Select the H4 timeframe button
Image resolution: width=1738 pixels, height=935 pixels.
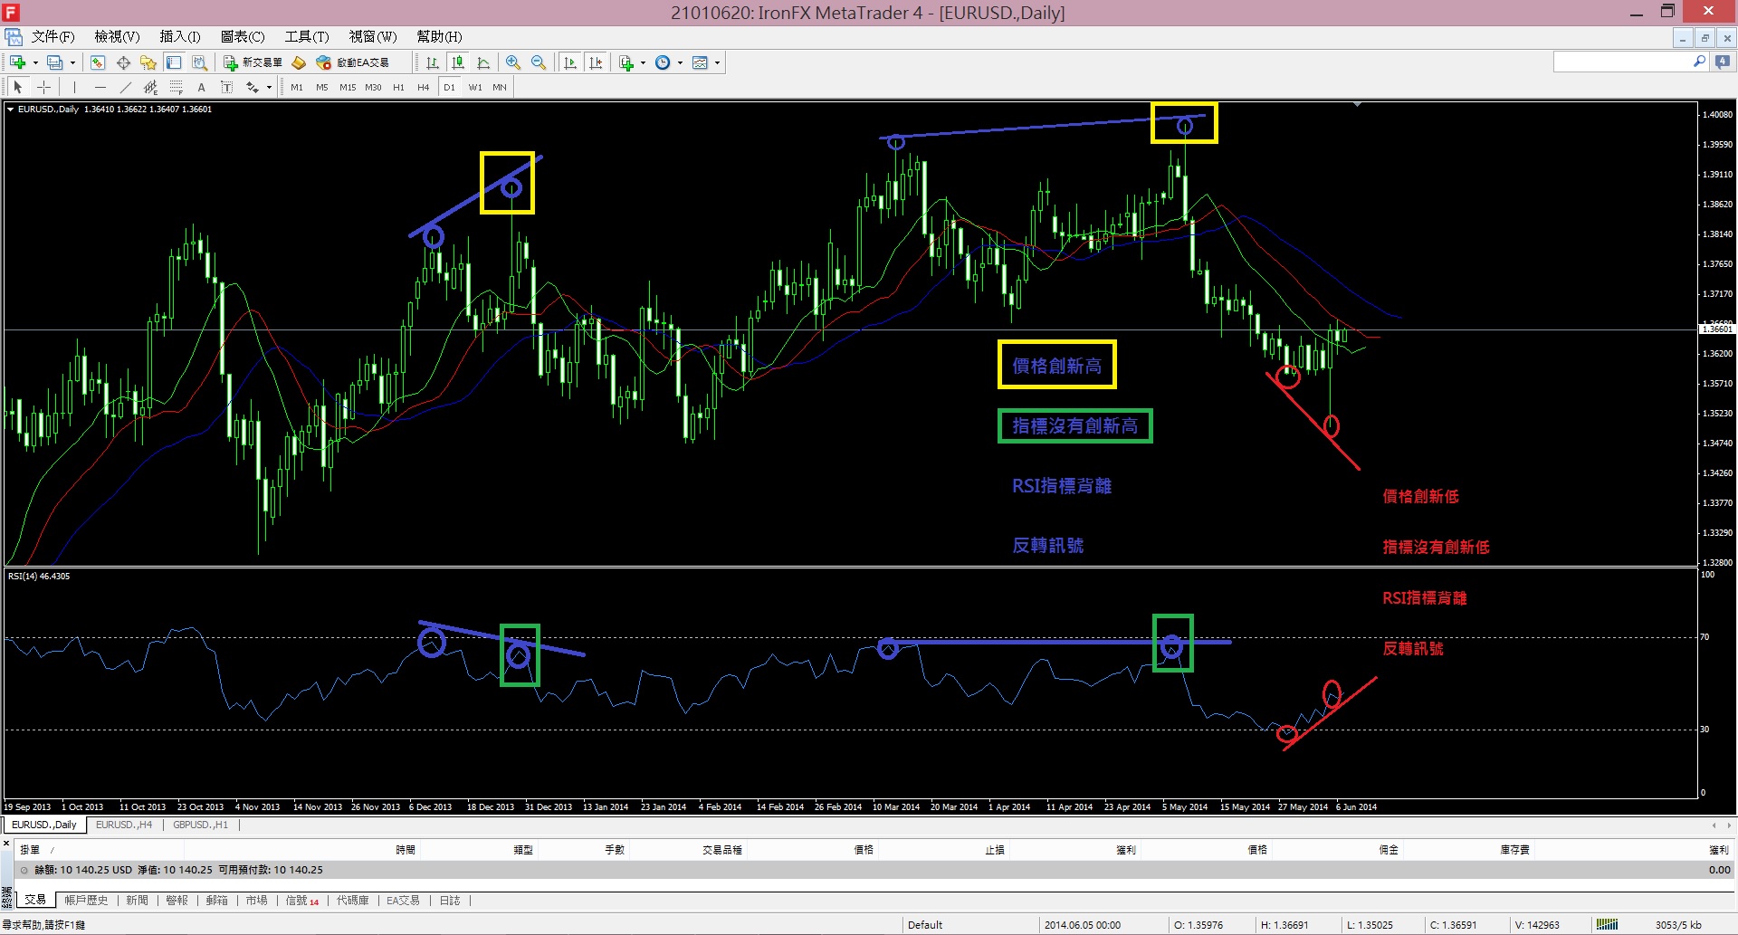[x=423, y=87]
